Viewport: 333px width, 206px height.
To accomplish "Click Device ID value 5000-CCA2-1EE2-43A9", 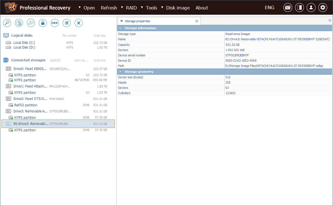I will [241, 61].
